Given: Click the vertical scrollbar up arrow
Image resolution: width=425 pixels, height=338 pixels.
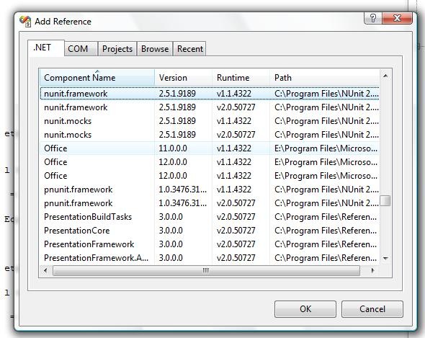Looking at the screenshot, I should (385, 76).
